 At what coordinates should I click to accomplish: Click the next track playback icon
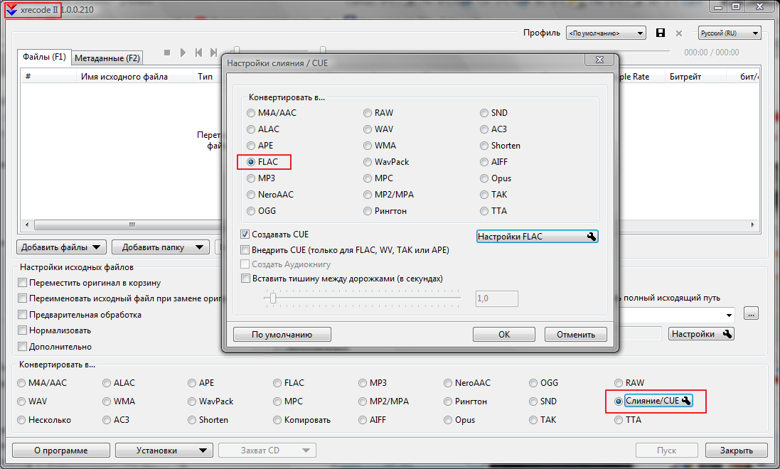click(x=213, y=53)
